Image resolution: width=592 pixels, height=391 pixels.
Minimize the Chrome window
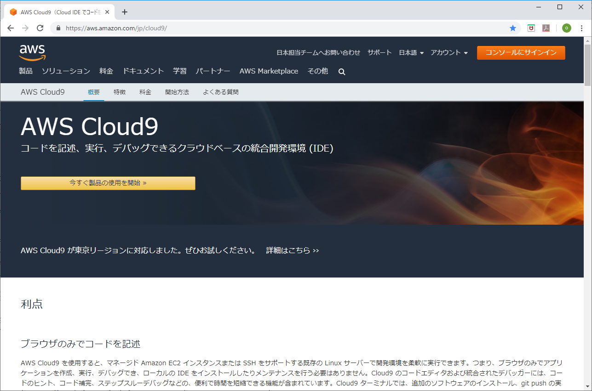click(x=539, y=7)
